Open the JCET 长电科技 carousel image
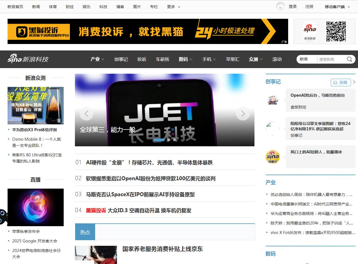Screen dimensions: 358x264 [x=165, y=110]
